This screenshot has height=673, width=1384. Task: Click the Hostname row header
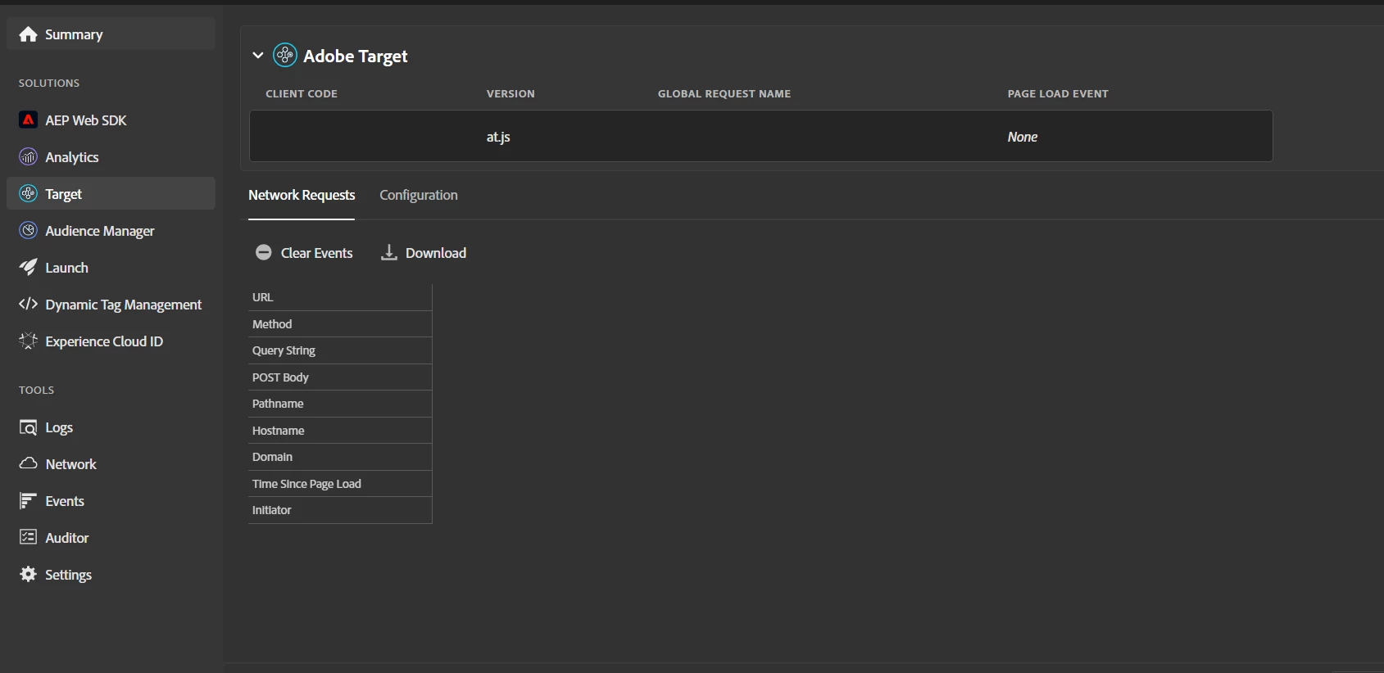340,431
